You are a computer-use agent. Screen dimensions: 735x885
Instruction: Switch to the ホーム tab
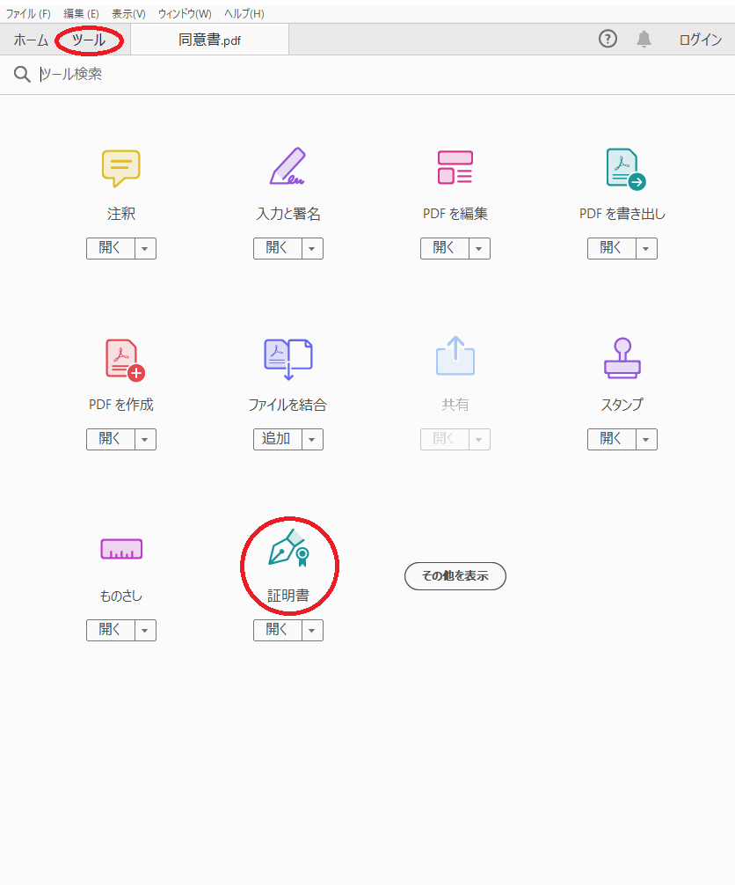tap(31, 40)
